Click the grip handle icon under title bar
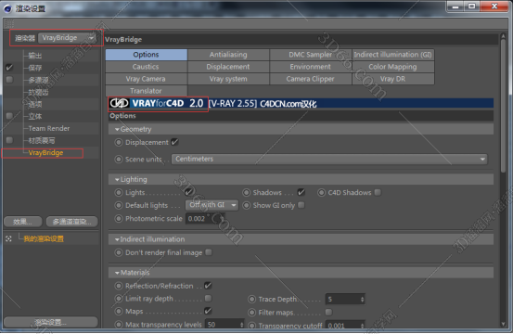 pos(9,23)
